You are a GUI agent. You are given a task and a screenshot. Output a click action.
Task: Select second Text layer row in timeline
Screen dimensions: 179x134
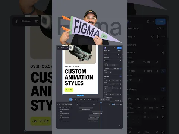click(x=61, y=115)
